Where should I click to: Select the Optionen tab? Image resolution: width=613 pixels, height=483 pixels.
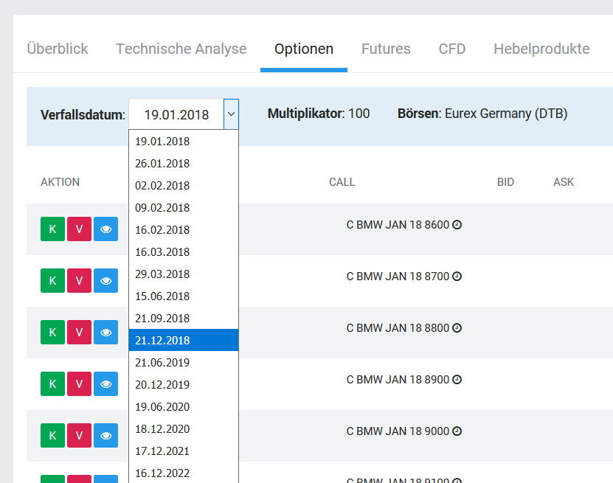pyautogui.click(x=304, y=49)
